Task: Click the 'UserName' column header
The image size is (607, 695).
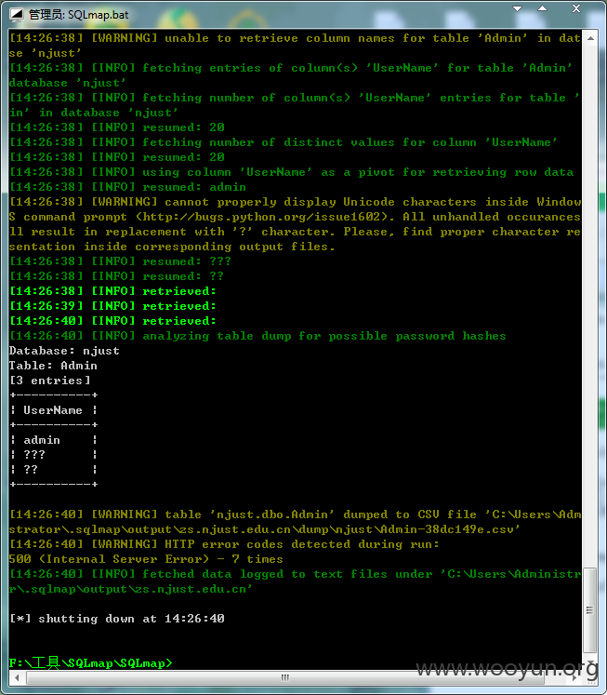Action: (x=53, y=410)
